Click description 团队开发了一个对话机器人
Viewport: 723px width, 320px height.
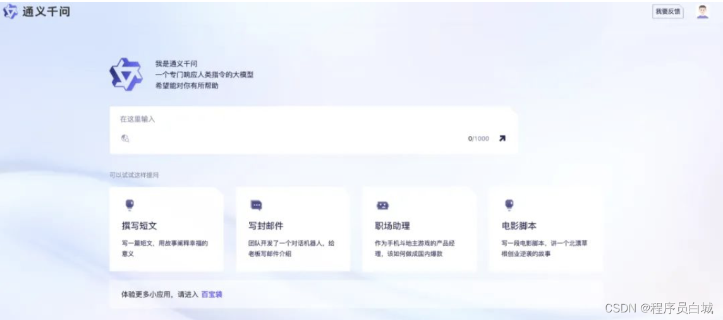coord(291,249)
